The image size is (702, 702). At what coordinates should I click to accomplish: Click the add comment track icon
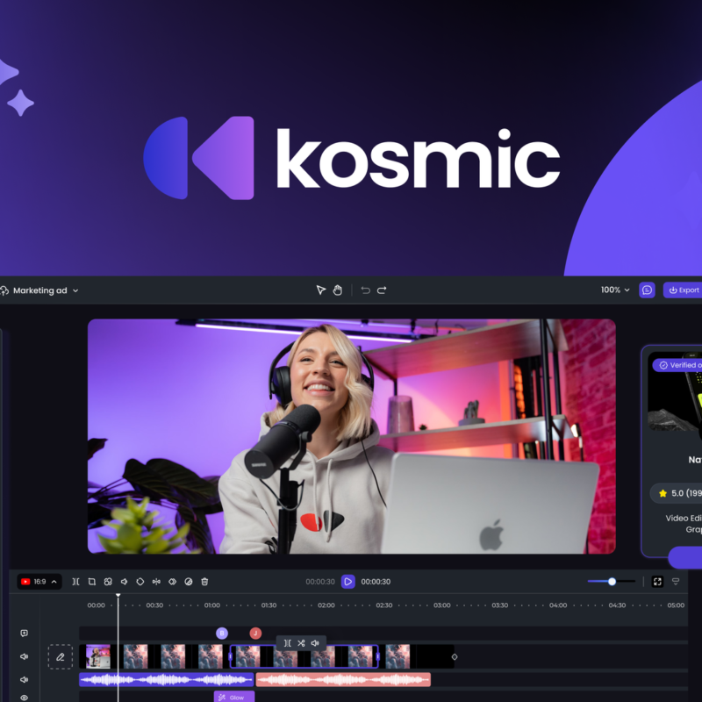pos(25,633)
